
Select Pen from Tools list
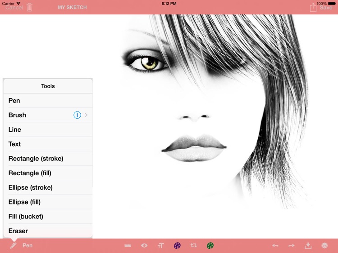pos(48,101)
